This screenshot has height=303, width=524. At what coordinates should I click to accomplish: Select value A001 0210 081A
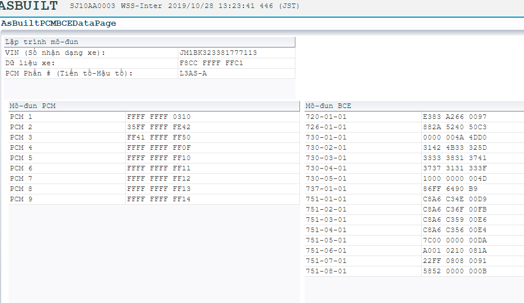click(x=454, y=250)
